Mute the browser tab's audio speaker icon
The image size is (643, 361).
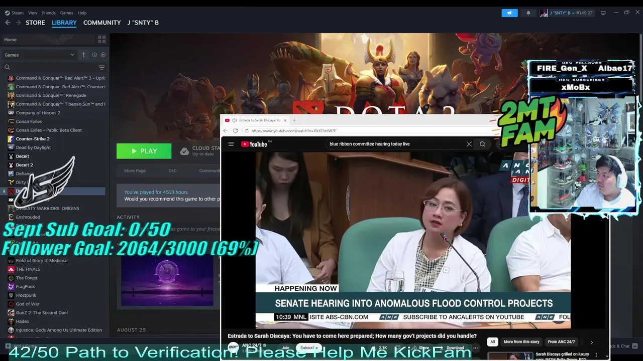pyautogui.click(x=234, y=120)
